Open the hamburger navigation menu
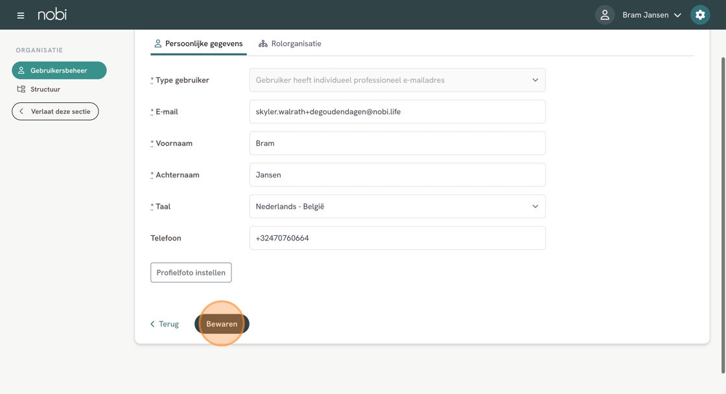The image size is (726, 394). click(x=21, y=15)
